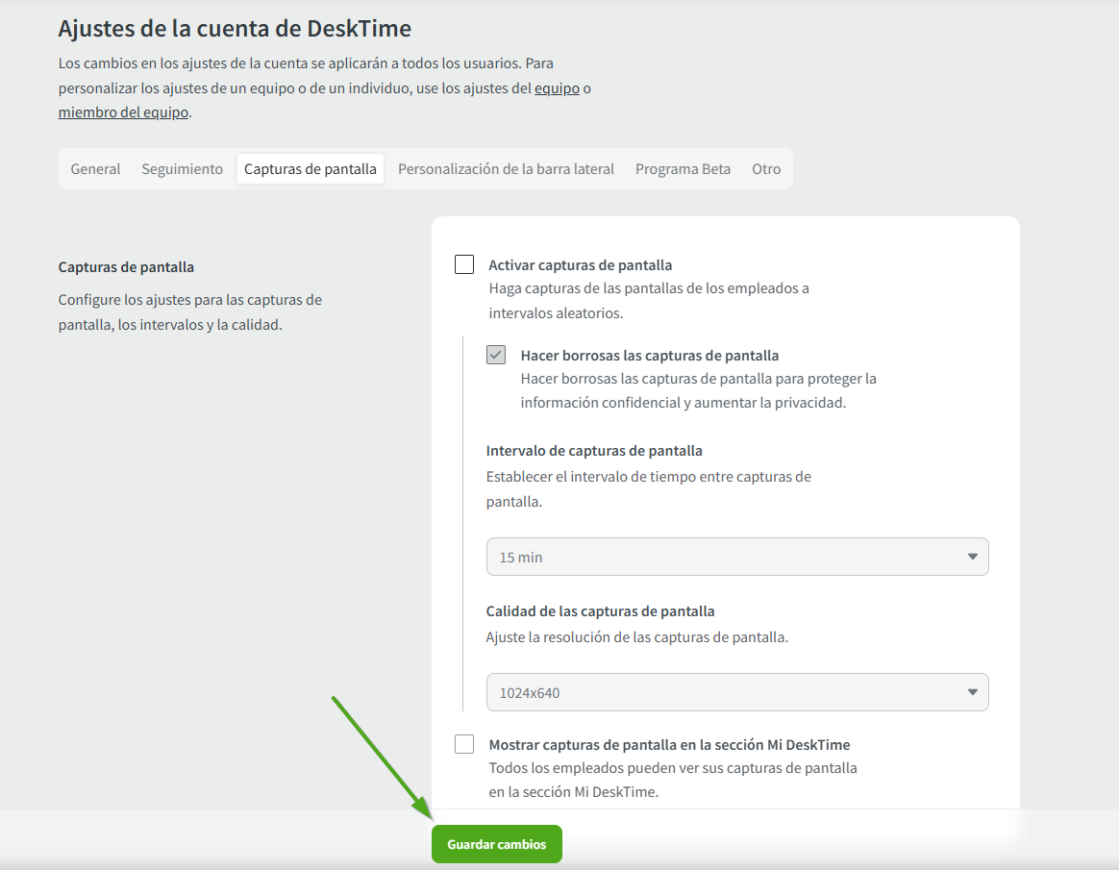Click the 'Activar capturas de pantalla' label text
The width and height of the screenshot is (1119, 870).
(x=580, y=265)
